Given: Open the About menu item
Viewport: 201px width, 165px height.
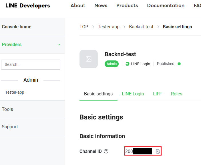Looking at the screenshot, I should point(78,6).
